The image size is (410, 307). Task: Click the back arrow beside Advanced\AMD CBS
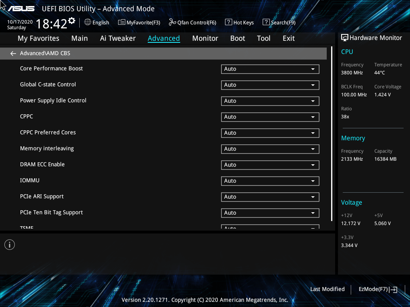pyautogui.click(x=13, y=54)
